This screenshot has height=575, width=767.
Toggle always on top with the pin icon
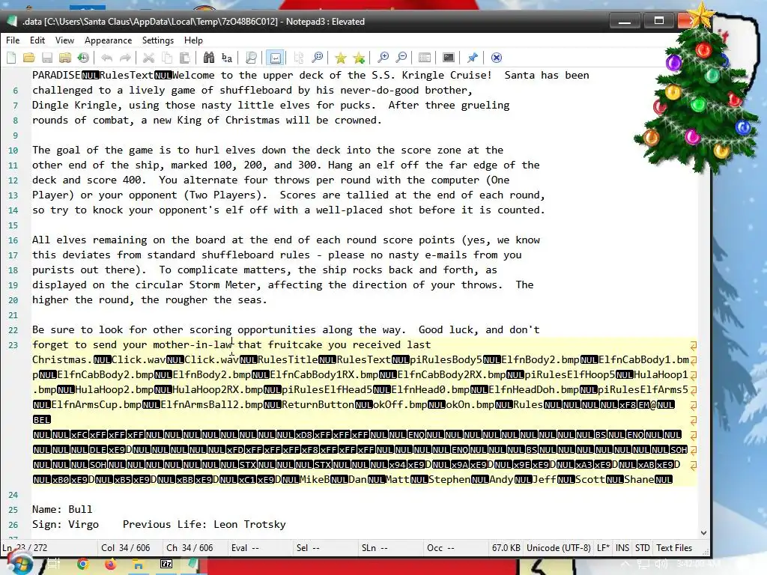pos(472,58)
